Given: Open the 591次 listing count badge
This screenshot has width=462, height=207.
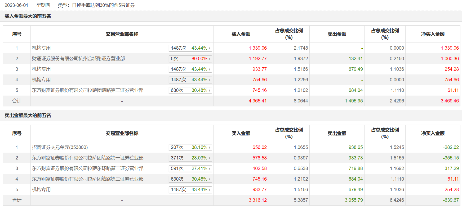Looking at the screenshot, I should coord(177,168).
